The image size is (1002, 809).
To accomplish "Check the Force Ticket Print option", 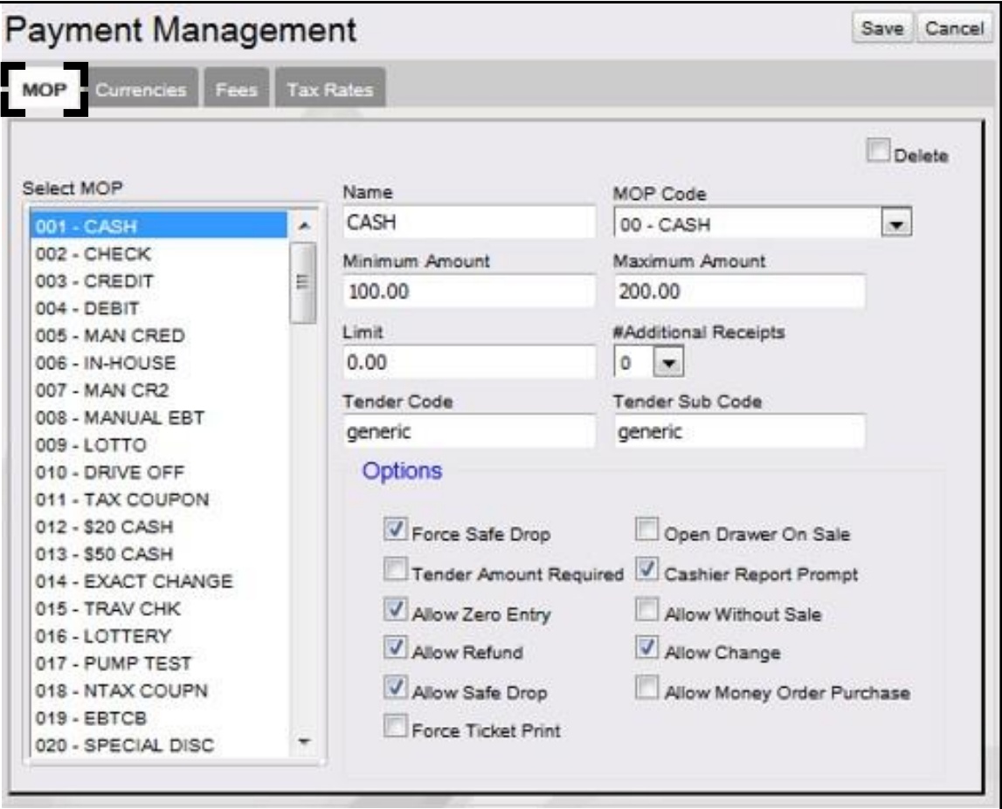I will click(x=396, y=726).
